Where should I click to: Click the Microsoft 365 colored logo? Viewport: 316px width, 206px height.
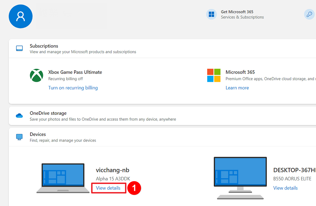[x=214, y=76]
